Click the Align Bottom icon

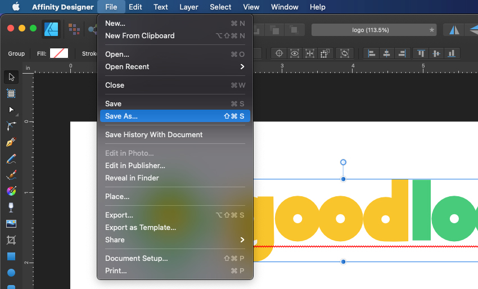[x=452, y=53]
